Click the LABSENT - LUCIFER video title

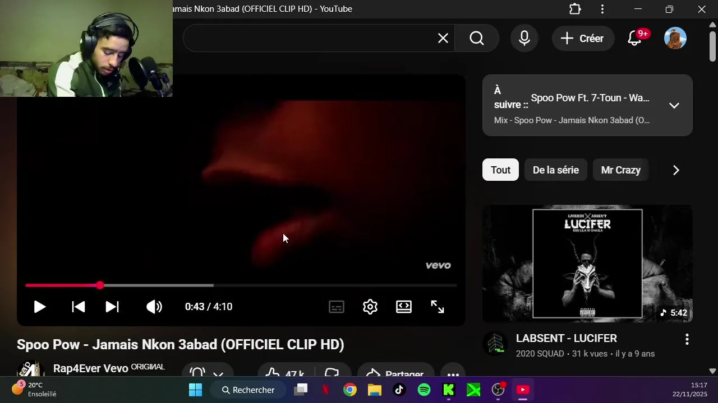(567, 338)
